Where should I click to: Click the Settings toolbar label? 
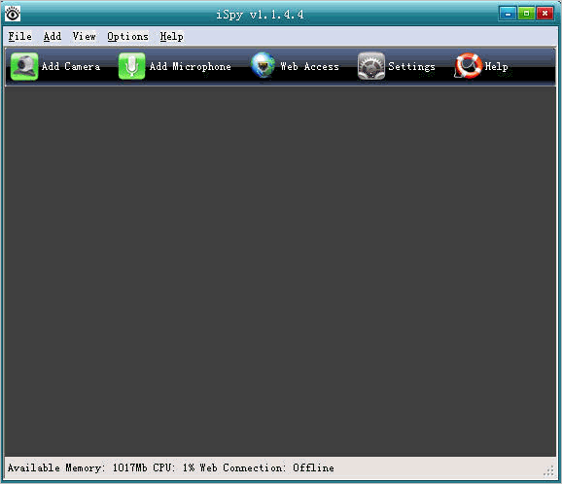[412, 67]
